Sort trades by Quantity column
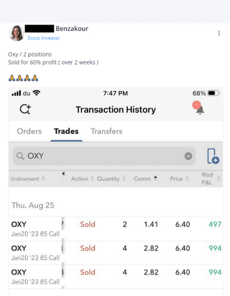This screenshot has height=296, width=230. tap(111, 179)
